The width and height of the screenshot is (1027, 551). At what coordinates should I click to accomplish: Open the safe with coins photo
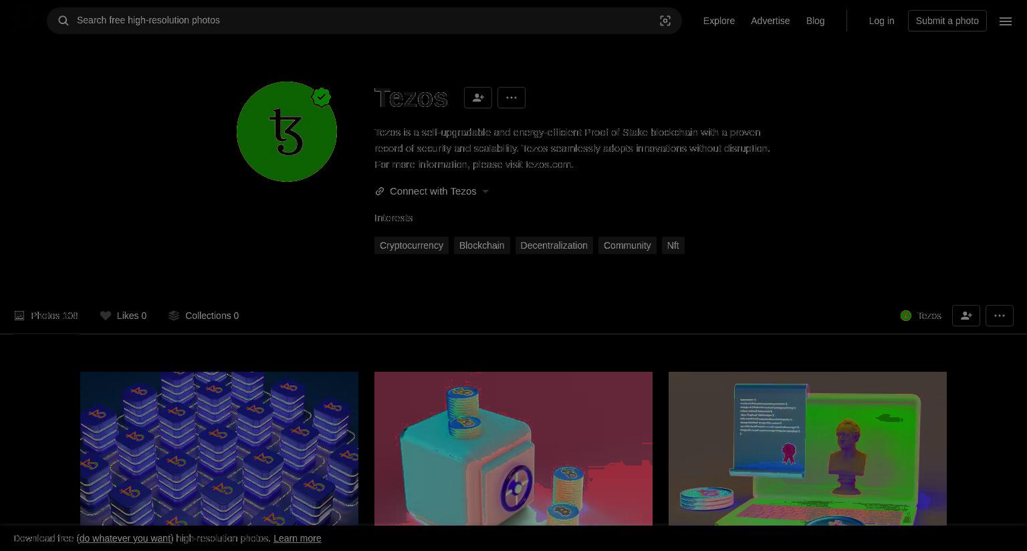513,449
